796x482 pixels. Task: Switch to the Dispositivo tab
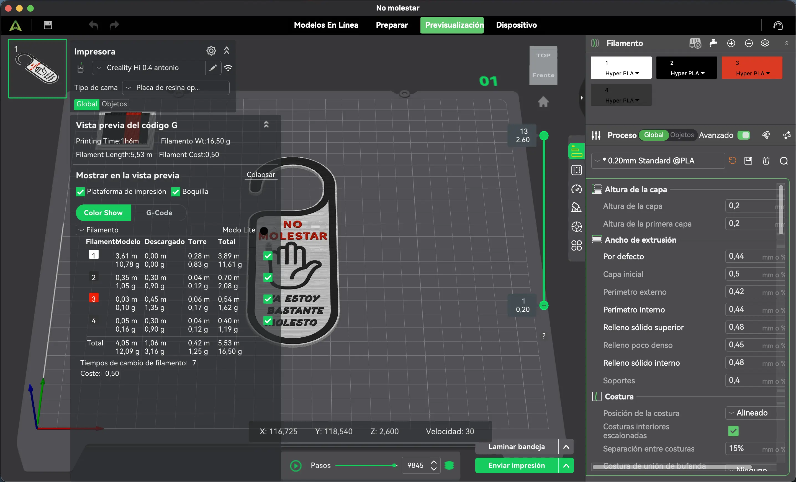click(516, 25)
